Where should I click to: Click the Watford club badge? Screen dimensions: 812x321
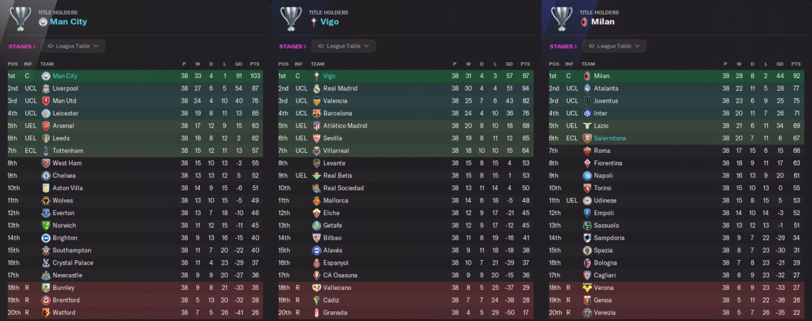[x=46, y=313]
